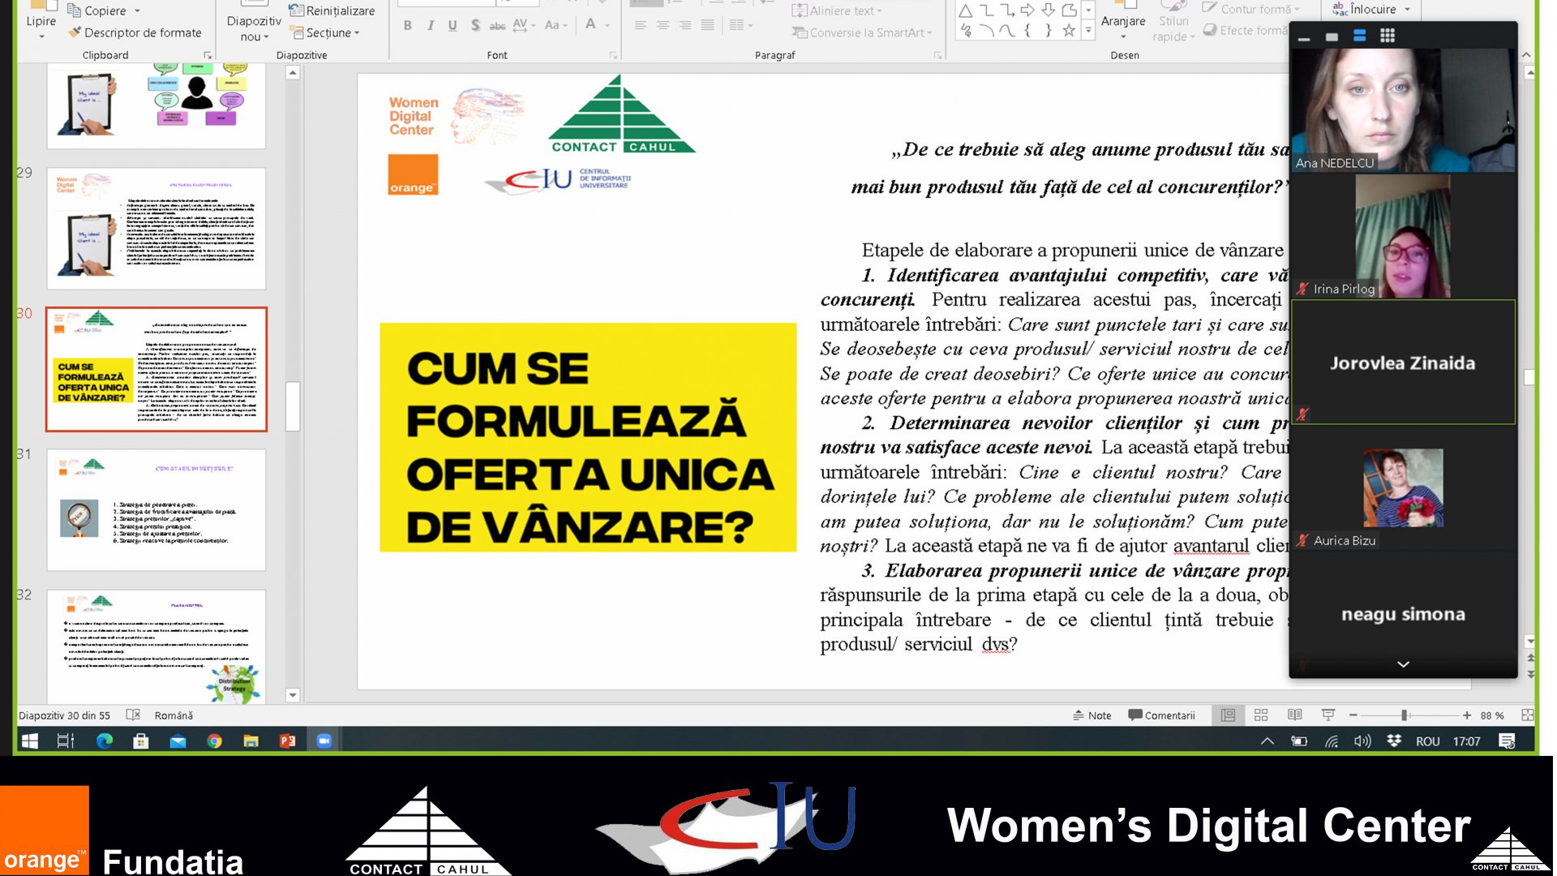The width and height of the screenshot is (1557, 876).
Task: Switch Zoom panel to single-video view
Action: tap(1332, 37)
